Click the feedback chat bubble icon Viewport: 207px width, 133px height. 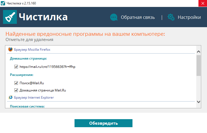[x=114, y=17]
